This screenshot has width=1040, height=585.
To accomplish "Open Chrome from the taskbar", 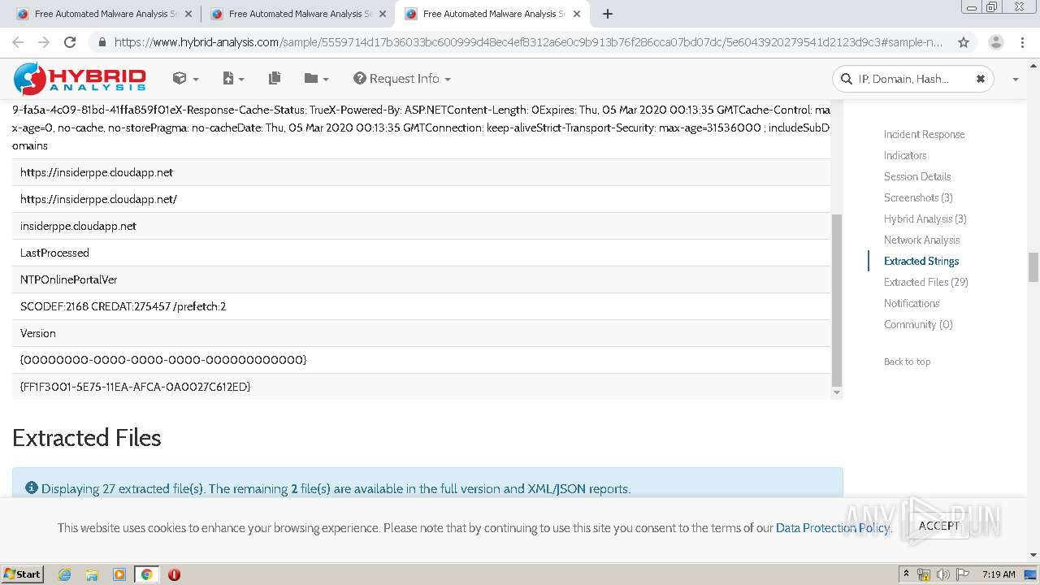I will point(146,574).
